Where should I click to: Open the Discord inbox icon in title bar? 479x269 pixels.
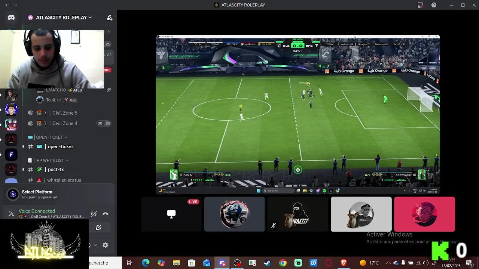420,5
